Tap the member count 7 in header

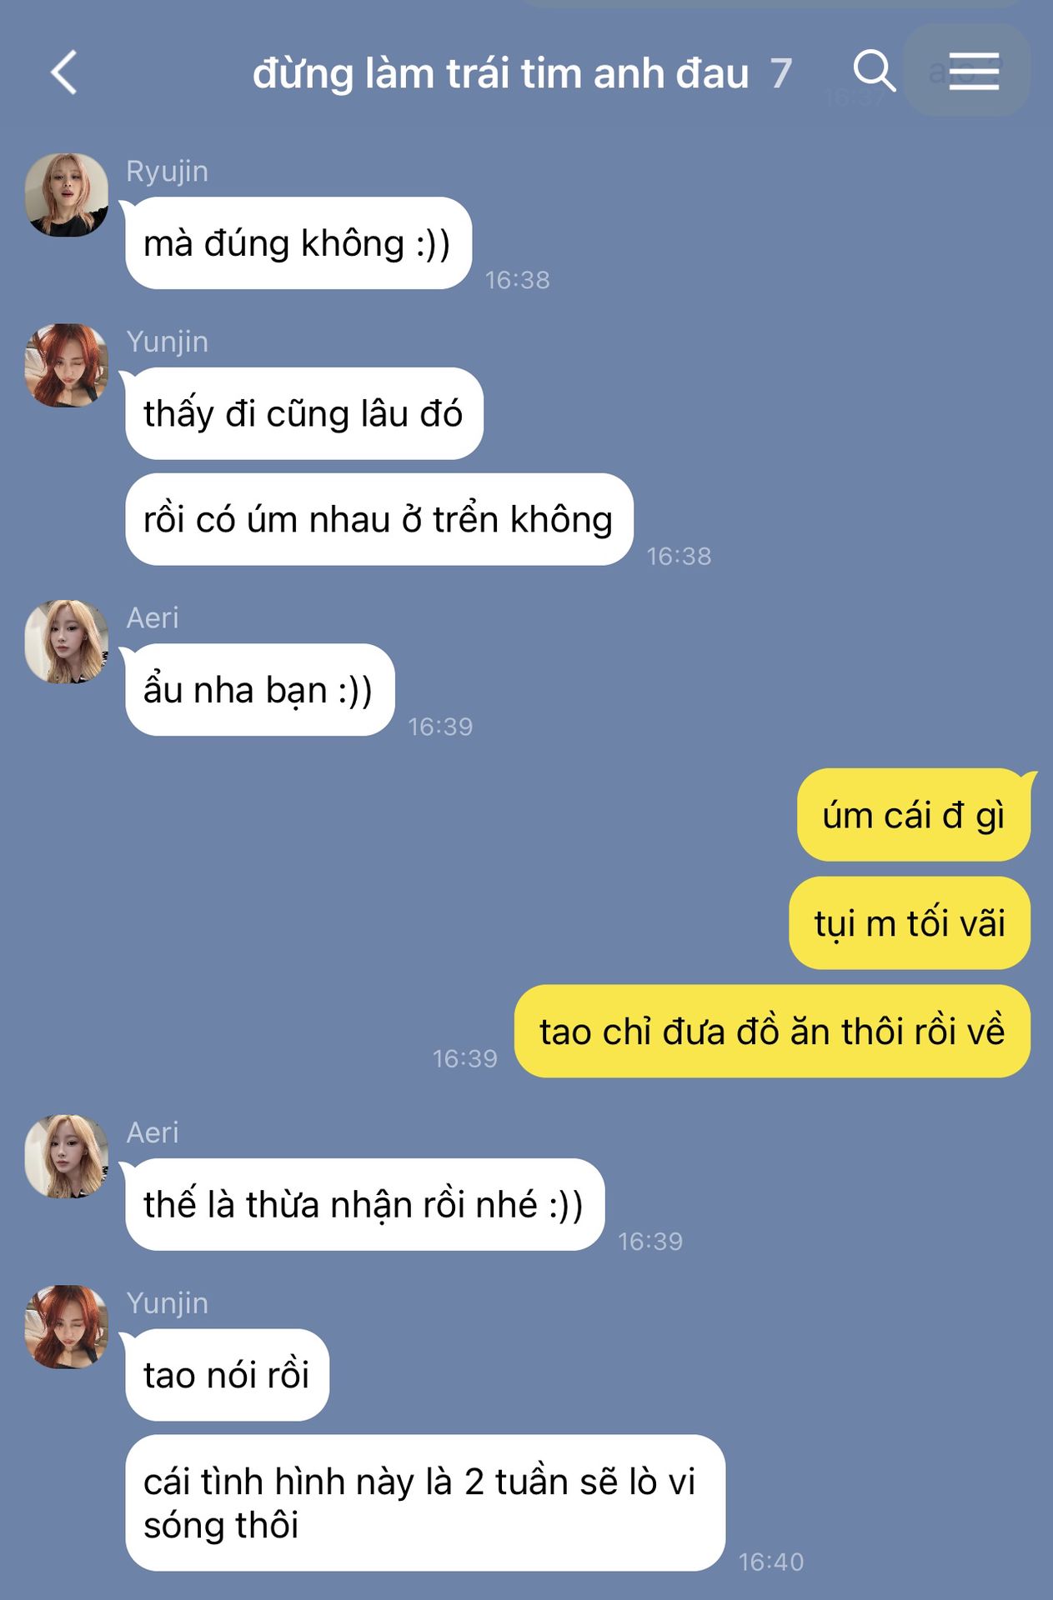tap(780, 73)
